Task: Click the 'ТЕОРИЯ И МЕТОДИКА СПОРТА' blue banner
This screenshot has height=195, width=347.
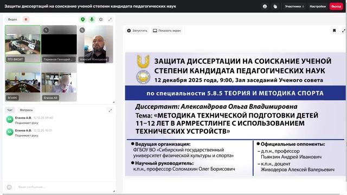Action: click(x=235, y=93)
